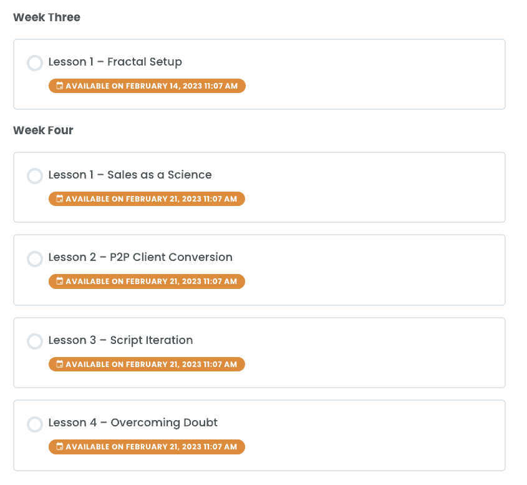Open Lesson 1 – Sales as a Science

[130, 175]
